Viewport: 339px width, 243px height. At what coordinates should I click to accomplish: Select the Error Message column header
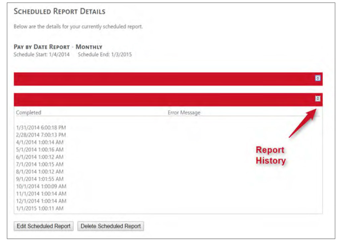(184, 112)
